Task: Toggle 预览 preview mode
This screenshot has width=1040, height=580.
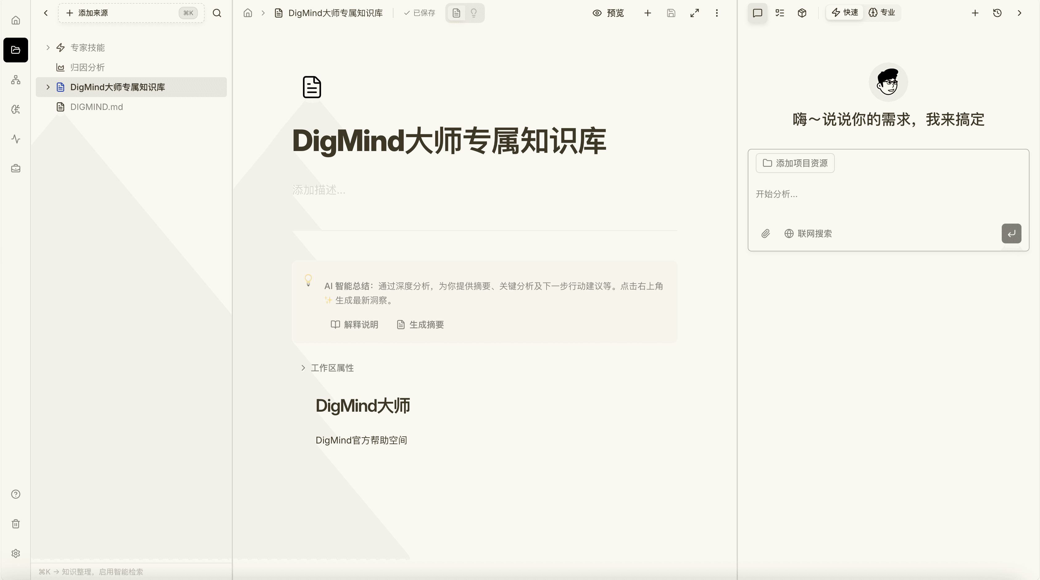Action: click(608, 13)
